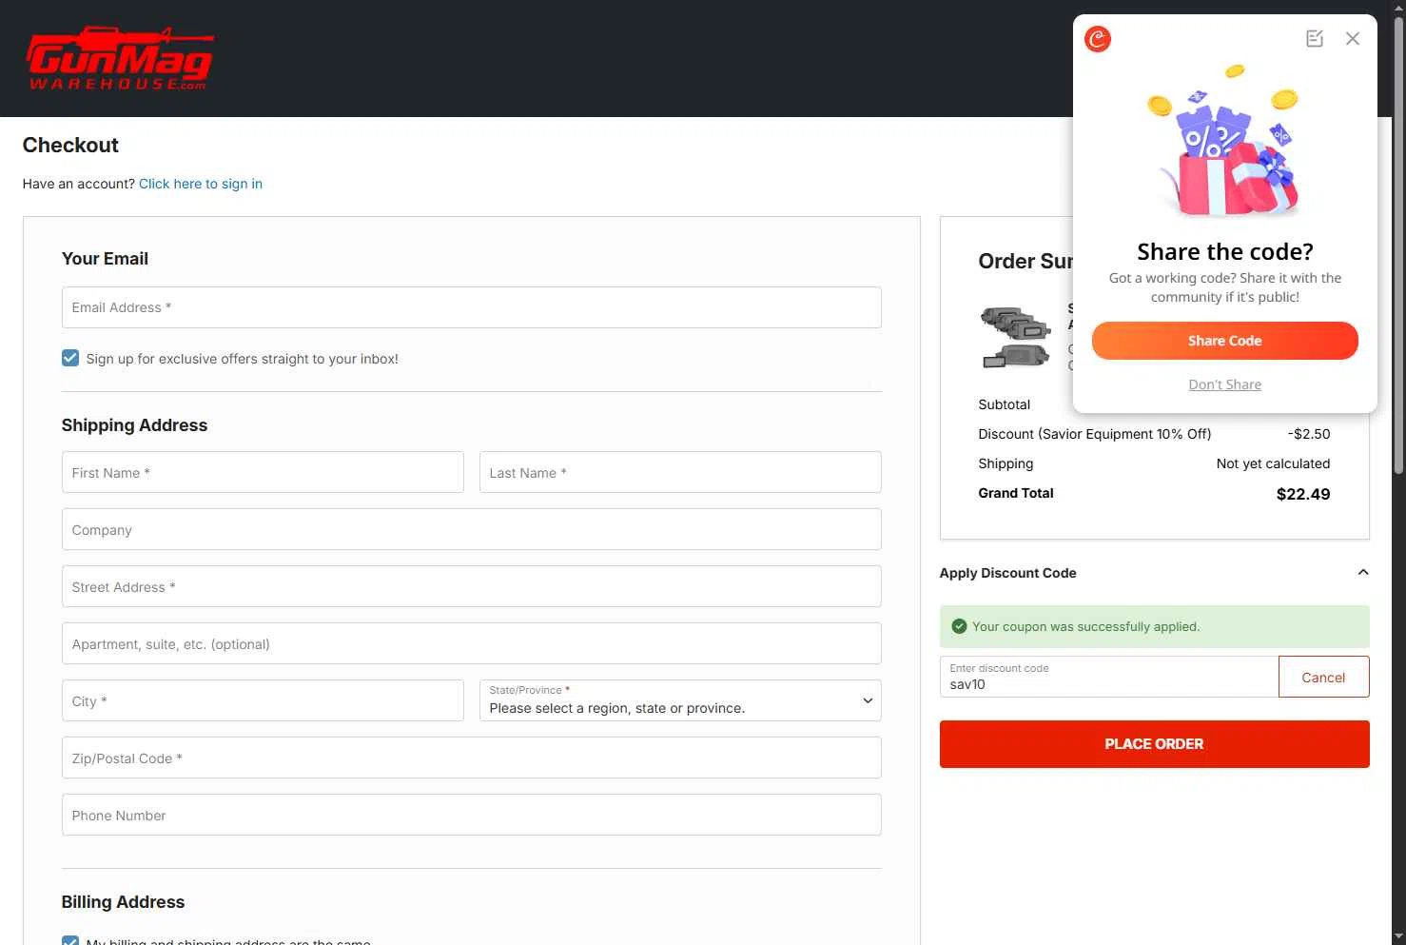Click the magazine pouch product thumbnail
Viewport: 1406px width, 945px height.
point(1016,338)
